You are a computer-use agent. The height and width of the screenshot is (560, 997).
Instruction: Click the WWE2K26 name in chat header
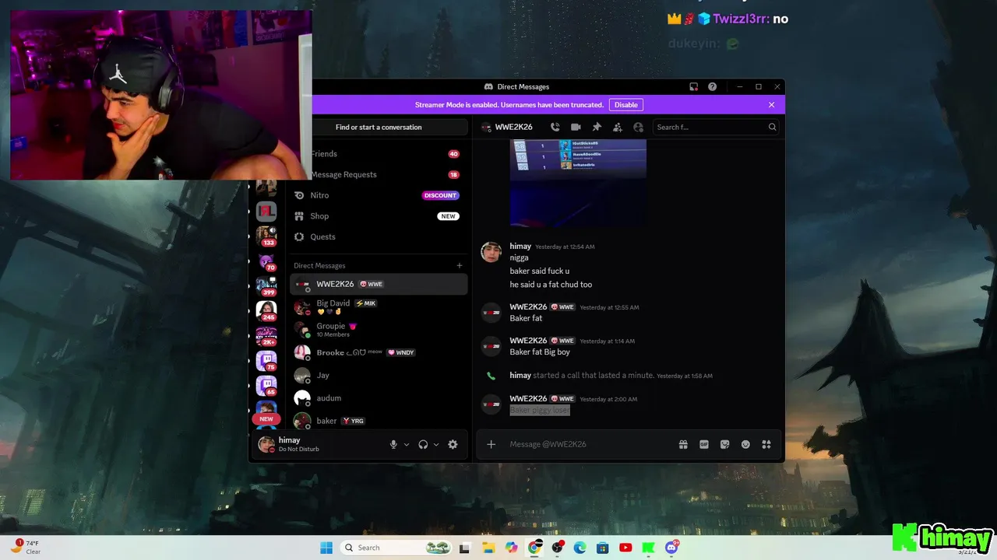513,127
